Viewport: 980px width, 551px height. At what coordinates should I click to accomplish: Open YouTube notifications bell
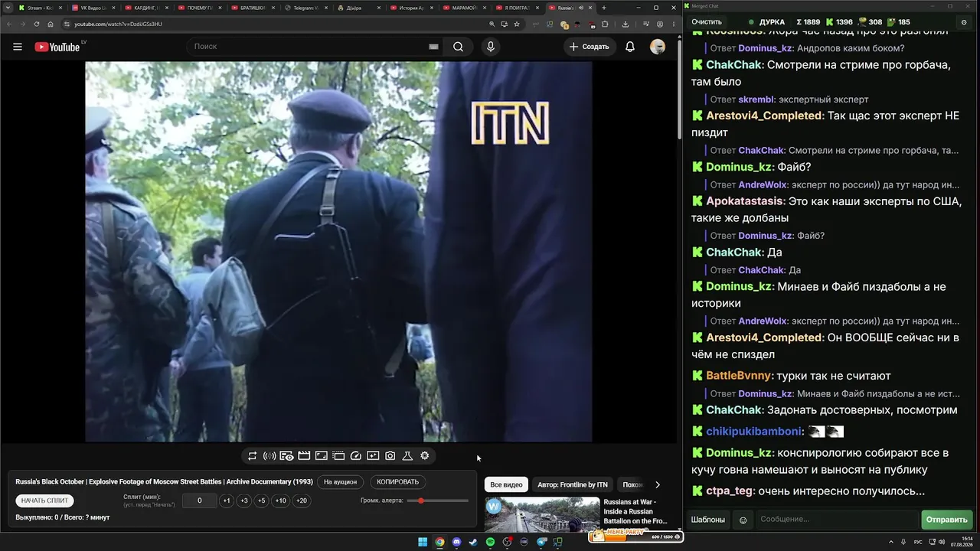(630, 47)
